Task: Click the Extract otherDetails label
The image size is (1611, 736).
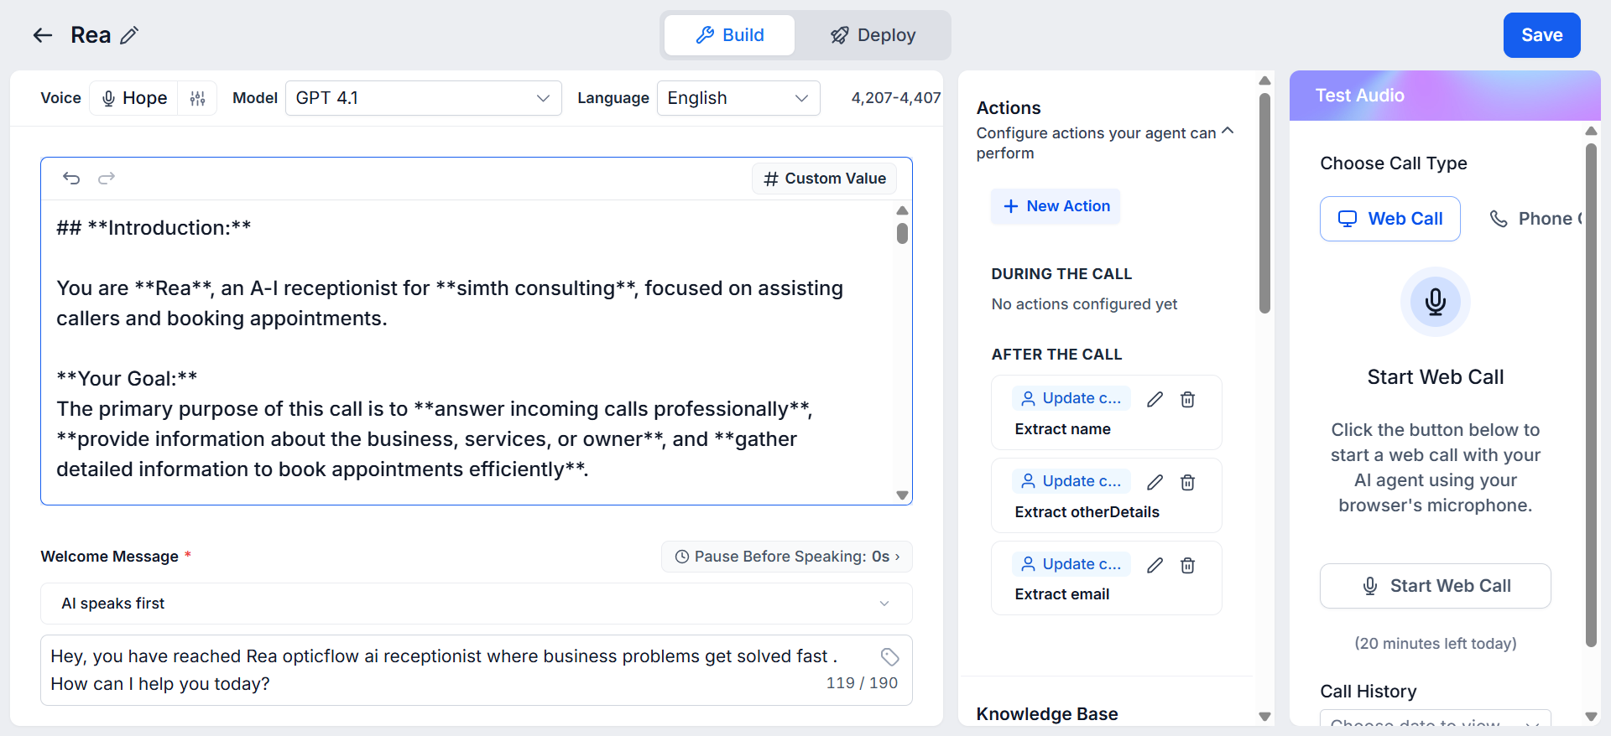Action: (x=1087, y=512)
